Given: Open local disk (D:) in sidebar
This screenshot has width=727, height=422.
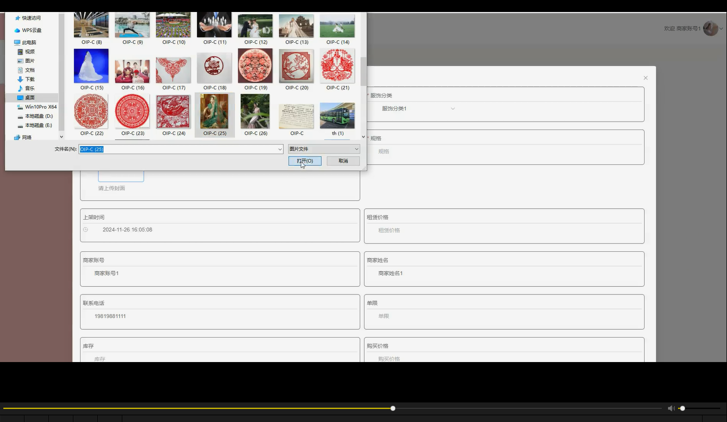Looking at the screenshot, I should point(35,116).
